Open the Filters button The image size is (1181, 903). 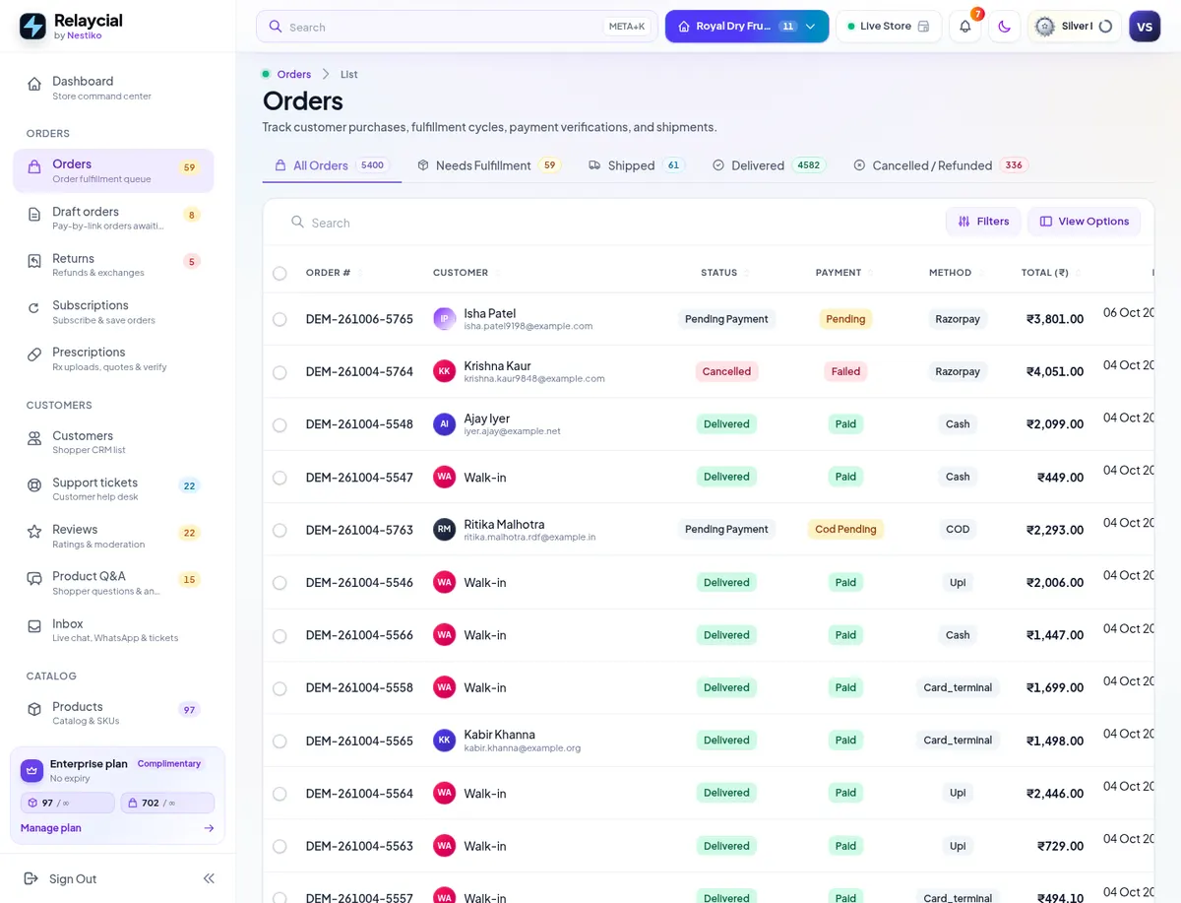pos(983,222)
